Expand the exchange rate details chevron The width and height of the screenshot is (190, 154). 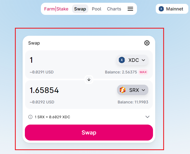[147, 117]
